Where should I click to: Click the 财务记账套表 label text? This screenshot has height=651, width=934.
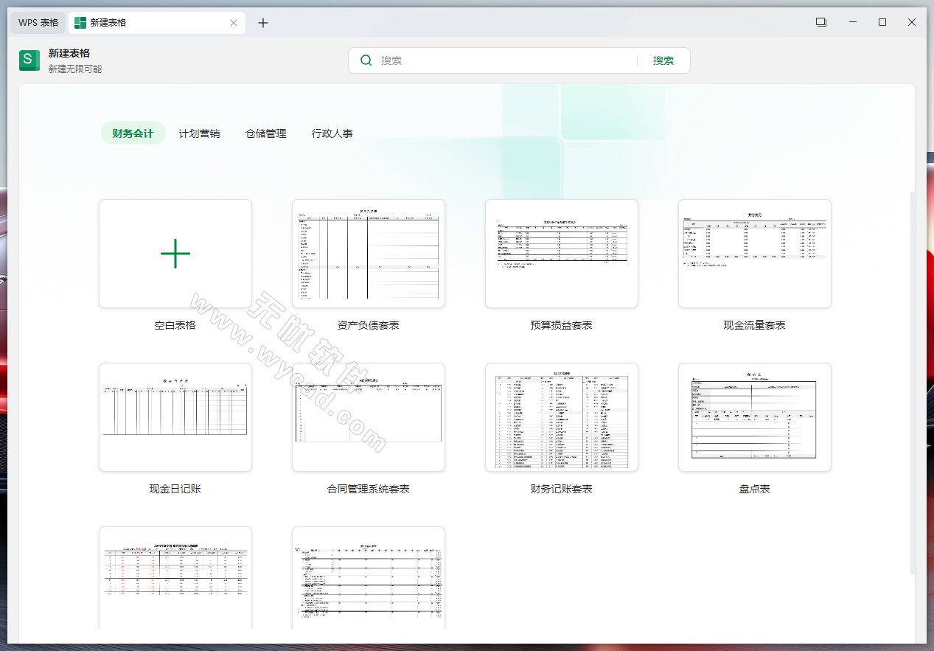coord(562,489)
